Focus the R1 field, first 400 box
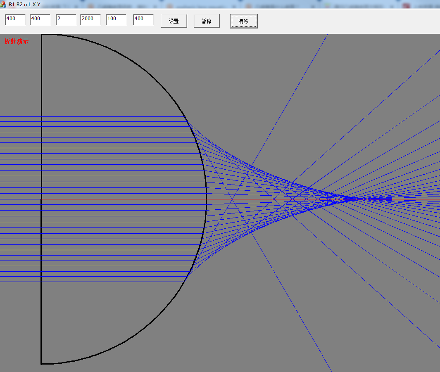The width and height of the screenshot is (440, 372). 15,20
